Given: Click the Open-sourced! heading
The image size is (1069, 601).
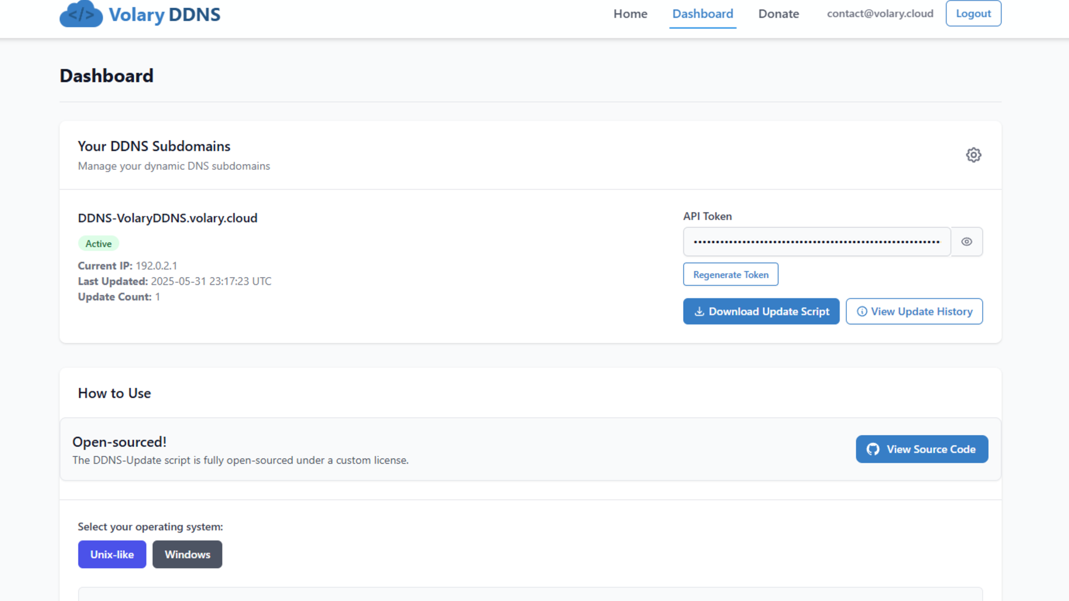Looking at the screenshot, I should coord(119,442).
